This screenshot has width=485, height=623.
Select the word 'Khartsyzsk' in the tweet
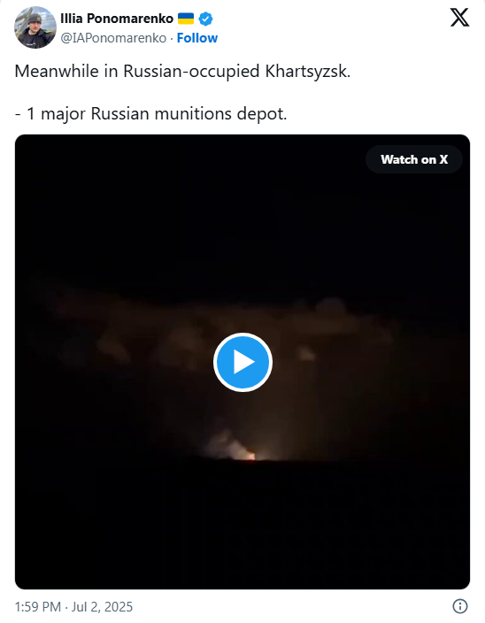(308, 72)
